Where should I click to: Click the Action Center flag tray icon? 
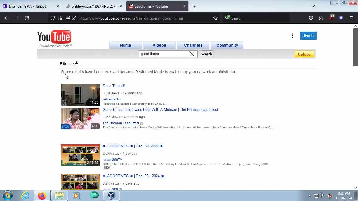tap(323, 196)
